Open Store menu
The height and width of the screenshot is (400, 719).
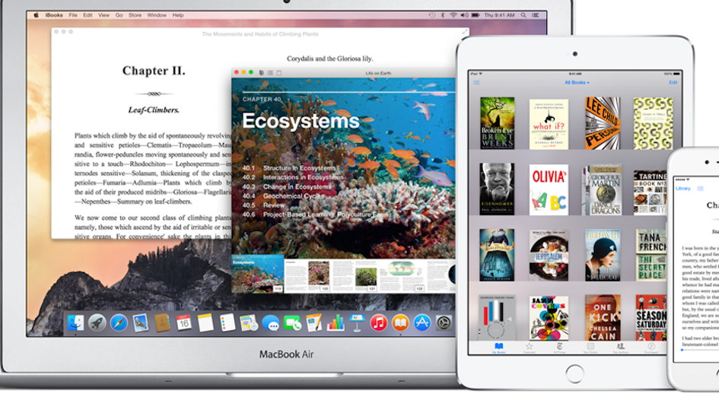[x=135, y=15]
